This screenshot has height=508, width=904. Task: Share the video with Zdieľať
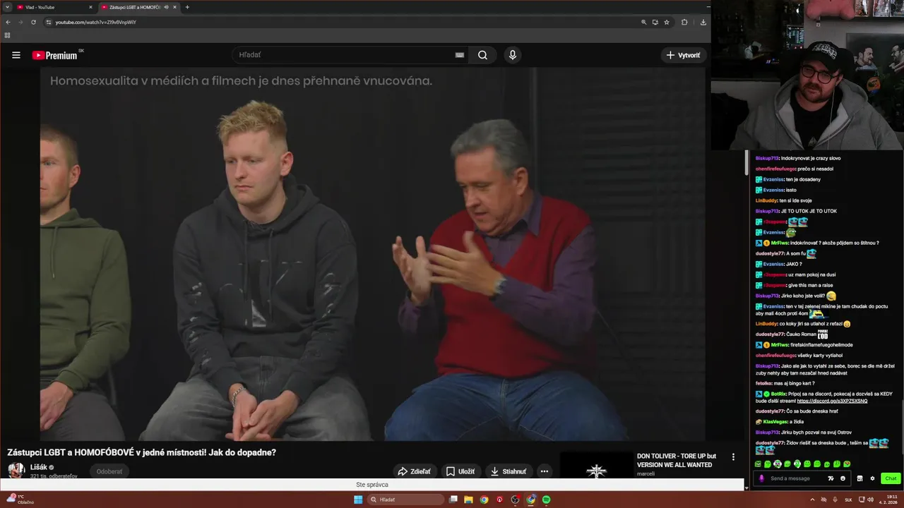[x=414, y=471]
